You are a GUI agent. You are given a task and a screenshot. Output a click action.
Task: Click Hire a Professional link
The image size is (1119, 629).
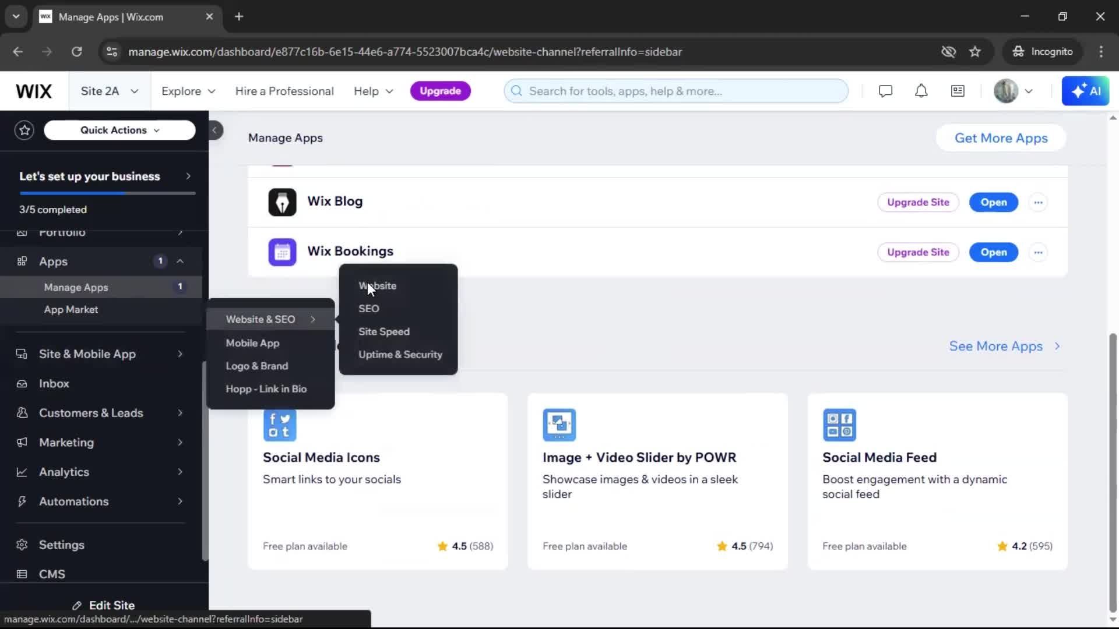click(x=284, y=91)
